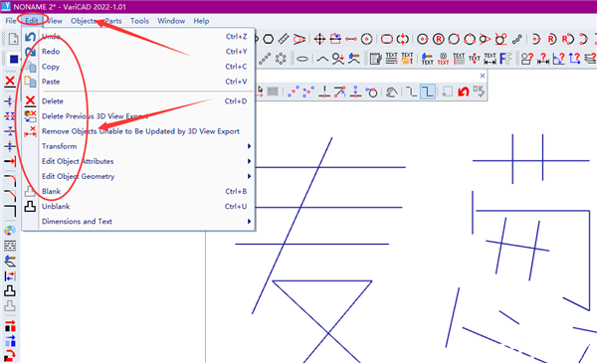Open the Tools menu
597x363 pixels.
coord(139,21)
